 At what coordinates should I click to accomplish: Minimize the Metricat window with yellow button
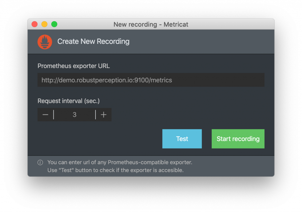click(x=45, y=24)
